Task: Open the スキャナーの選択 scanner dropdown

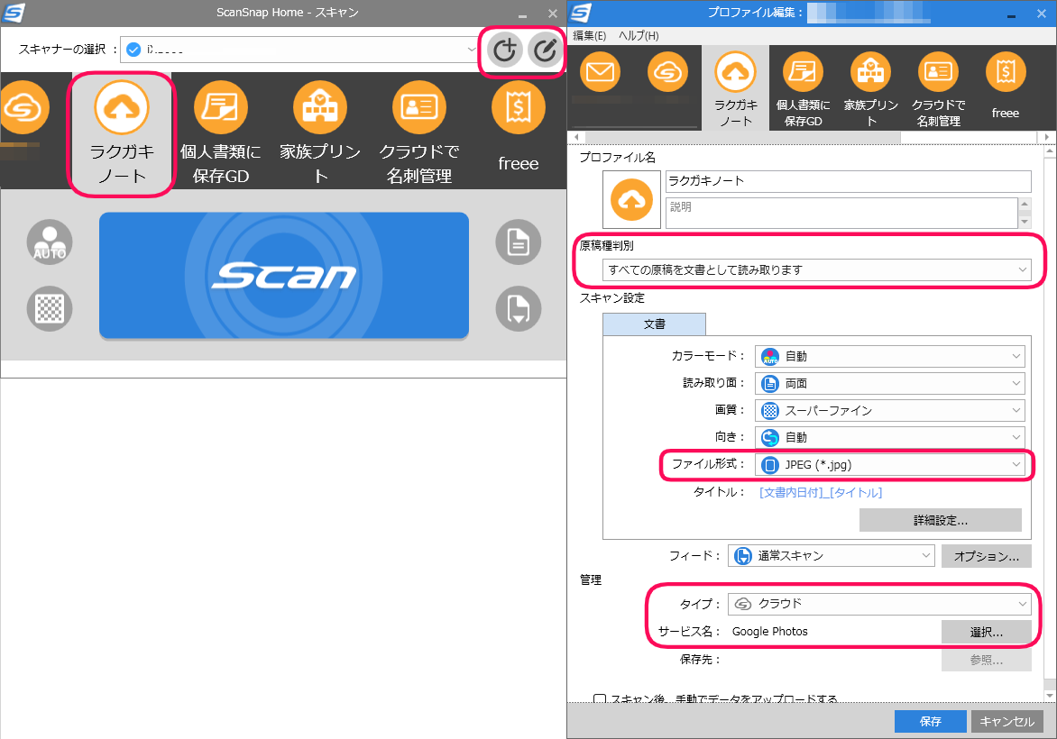Action: click(300, 50)
